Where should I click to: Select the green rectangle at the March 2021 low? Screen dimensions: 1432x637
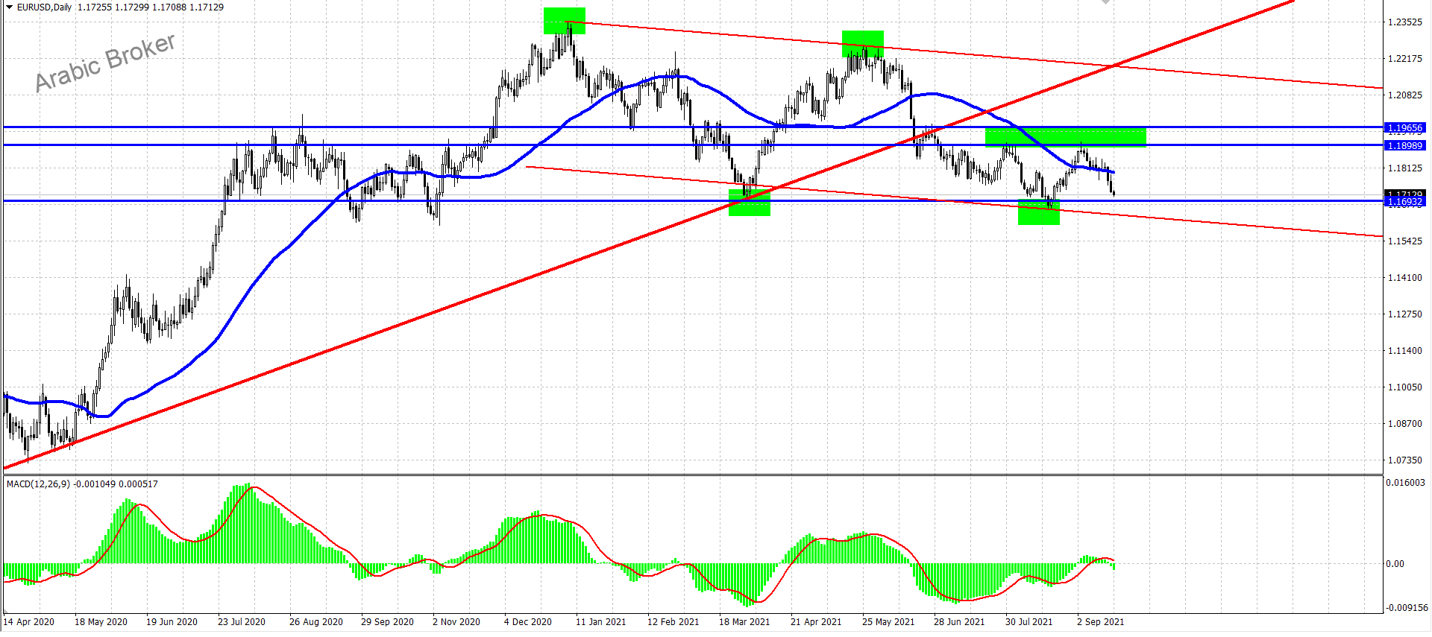click(750, 203)
